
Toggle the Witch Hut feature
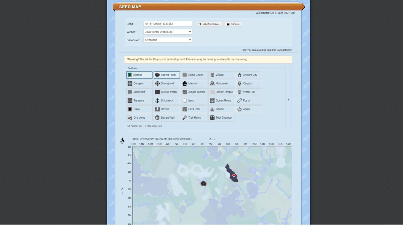[x=249, y=92]
